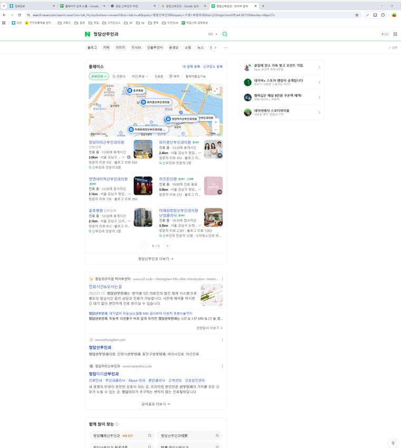Search related term 청담산부인과의원
Viewport: 401px width, 448px height.
[x=189, y=436]
